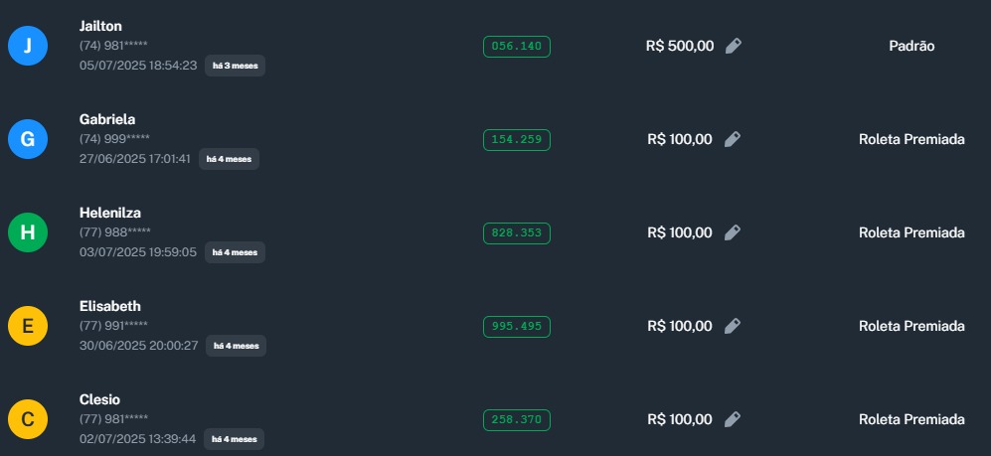Viewport: 991px width, 456px height.
Task: Click Clesio's yellow C avatar
Action: (x=28, y=419)
